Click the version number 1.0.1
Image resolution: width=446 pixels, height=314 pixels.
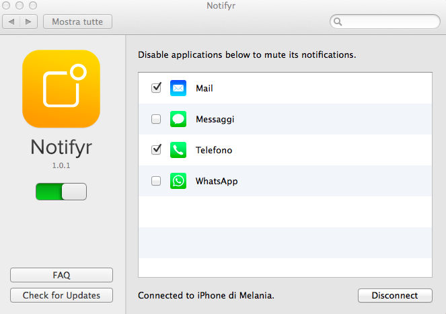click(x=61, y=165)
